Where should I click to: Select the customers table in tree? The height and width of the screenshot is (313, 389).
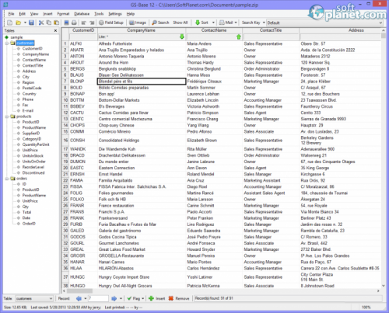click(x=25, y=43)
